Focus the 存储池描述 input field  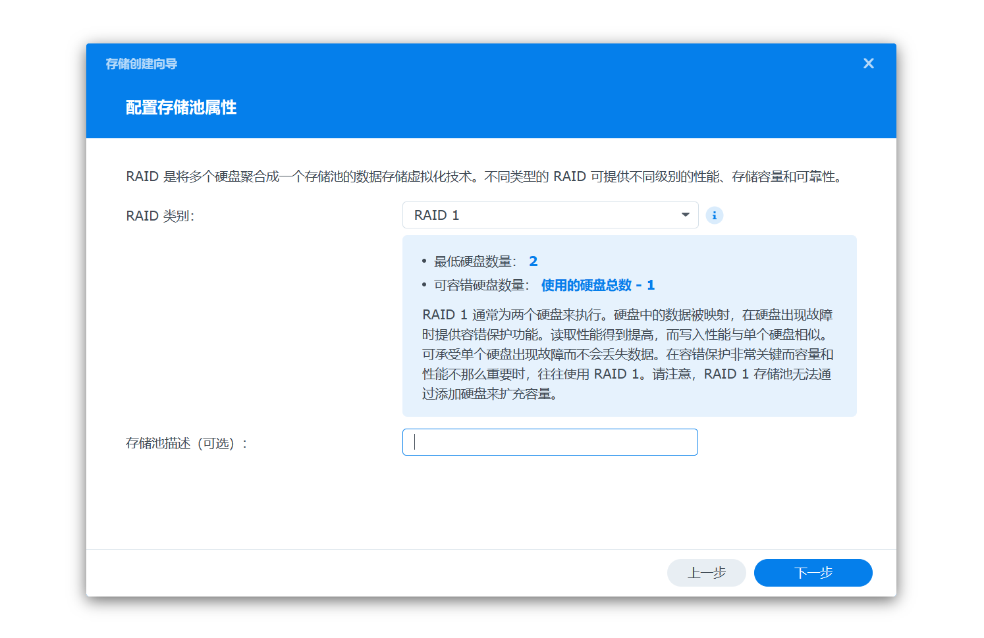pyautogui.click(x=550, y=442)
